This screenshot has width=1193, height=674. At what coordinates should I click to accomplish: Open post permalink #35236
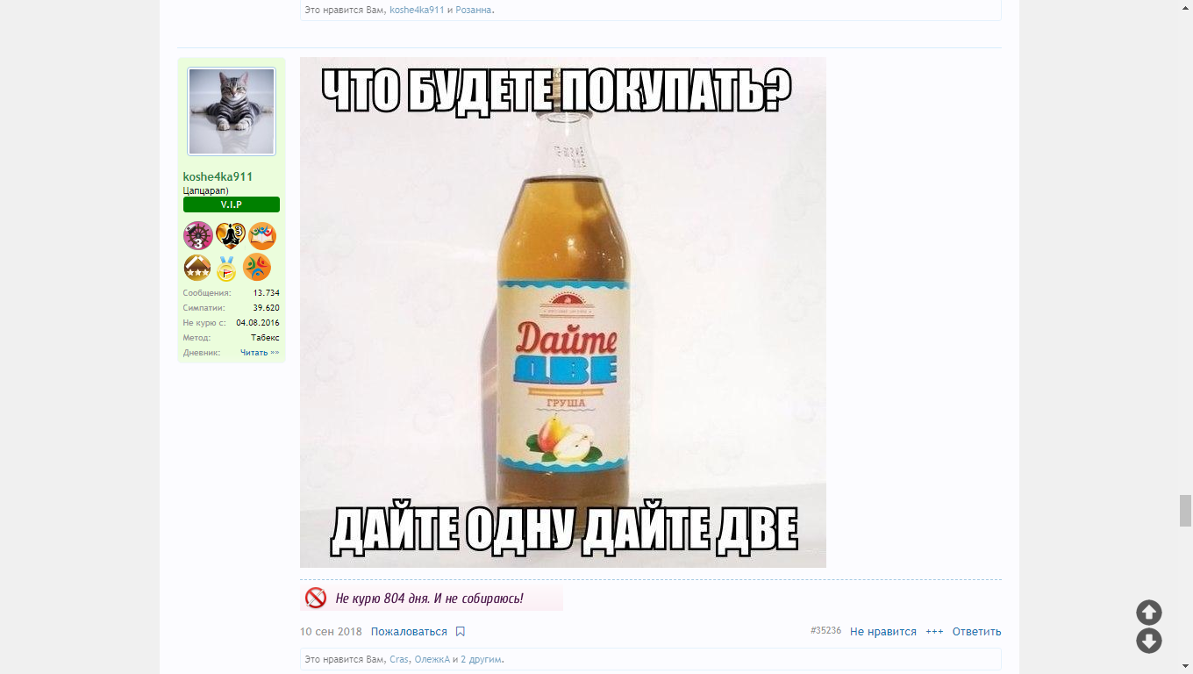point(825,631)
